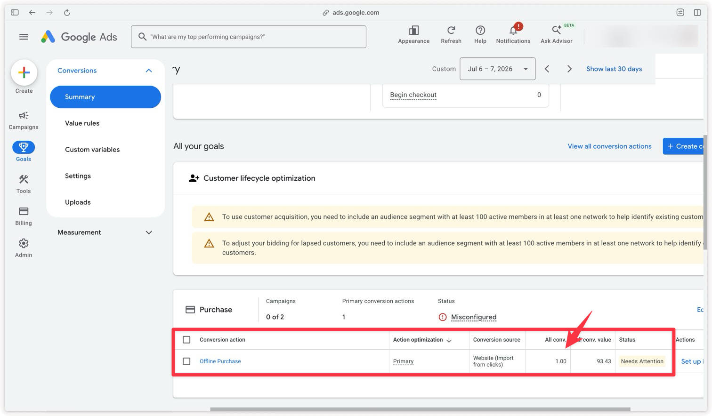Expand the Measurement section

click(149, 232)
